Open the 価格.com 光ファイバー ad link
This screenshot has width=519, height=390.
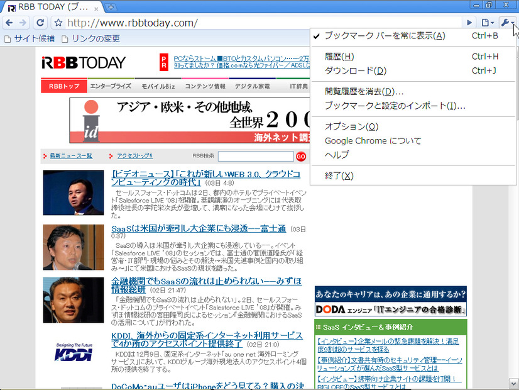pos(242,65)
